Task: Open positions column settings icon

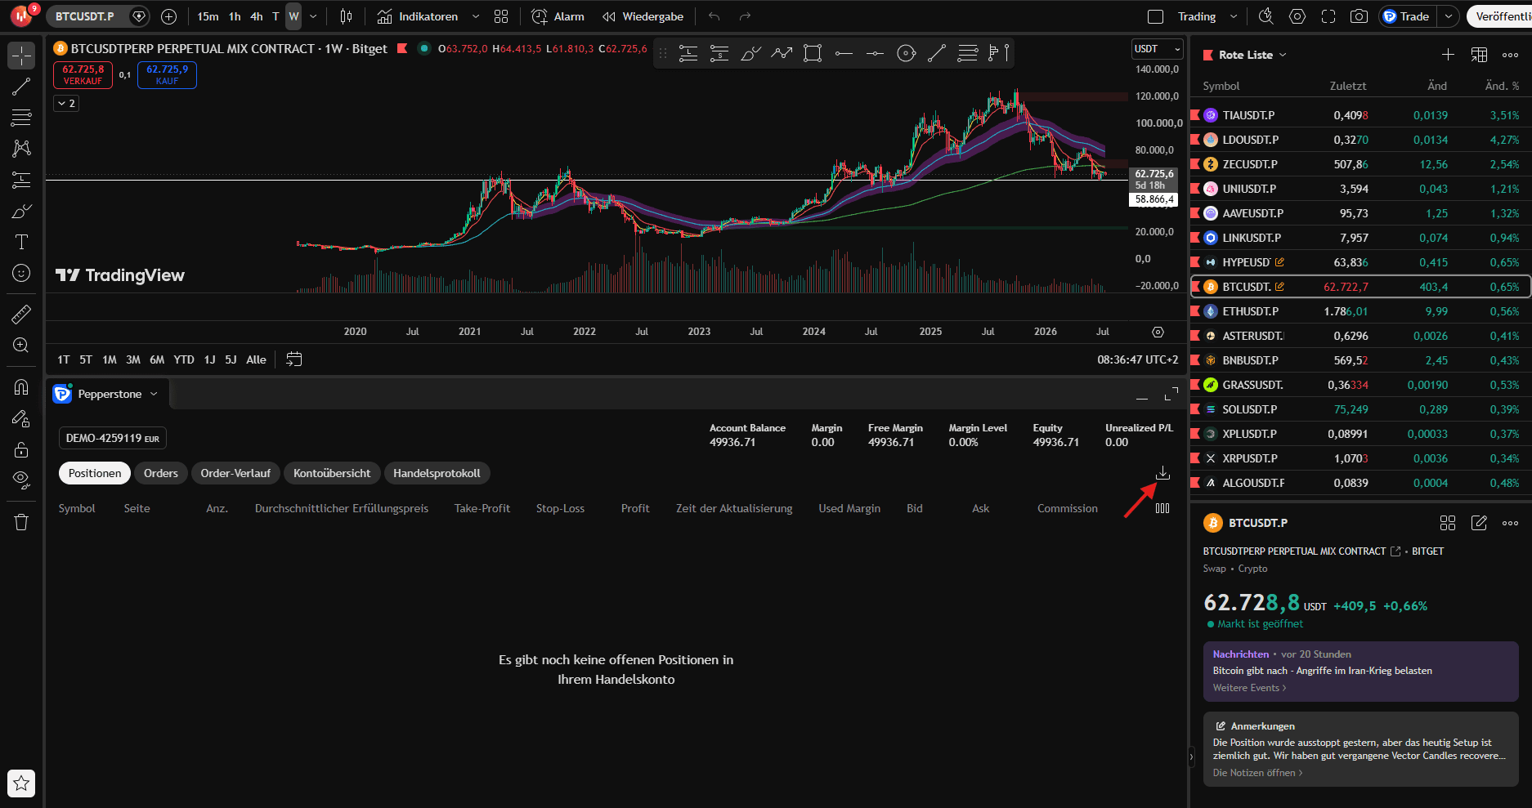Action: [x=1162, y=508]
